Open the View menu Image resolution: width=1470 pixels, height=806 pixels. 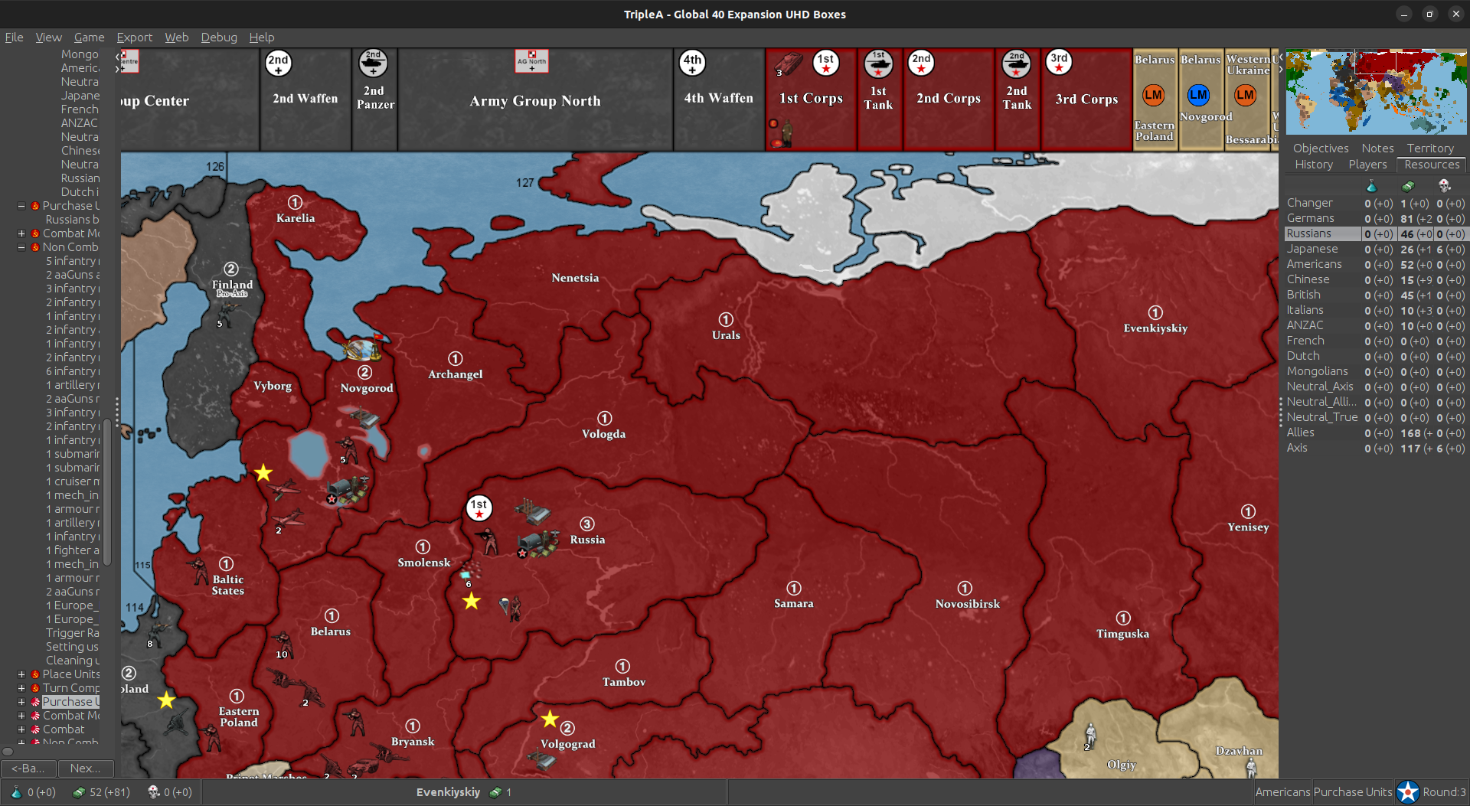click(48, 37)
